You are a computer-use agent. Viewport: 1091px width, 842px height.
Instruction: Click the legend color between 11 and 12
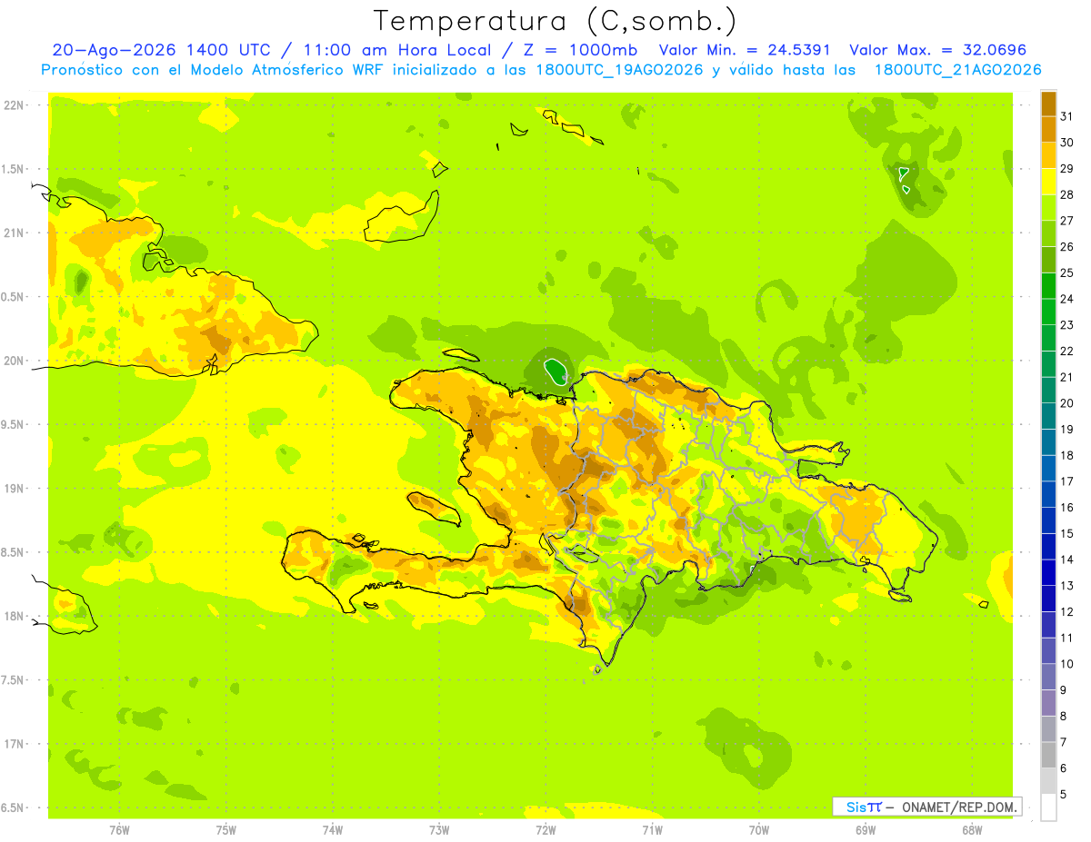click(1048, 625)
